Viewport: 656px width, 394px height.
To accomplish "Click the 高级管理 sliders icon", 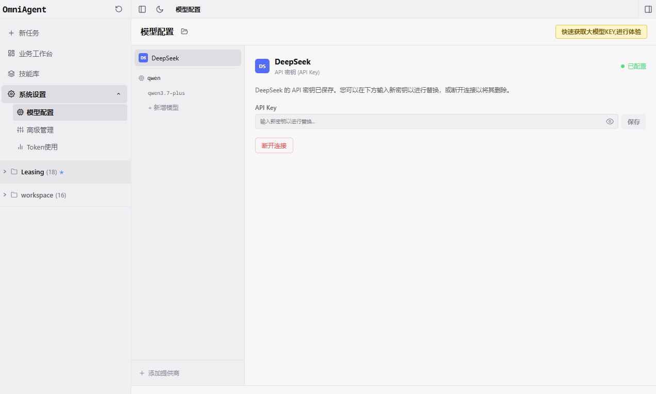I will (x=21, y=130).
